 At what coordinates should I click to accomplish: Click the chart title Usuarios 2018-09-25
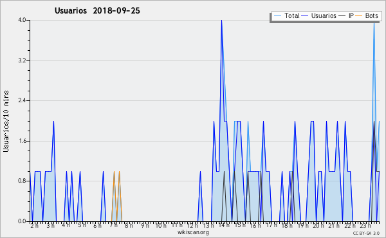97,11
